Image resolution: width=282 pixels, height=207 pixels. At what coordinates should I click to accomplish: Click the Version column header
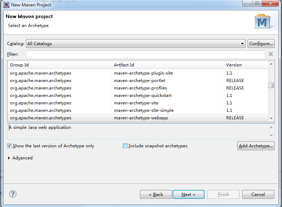click(x=246, y=65)
